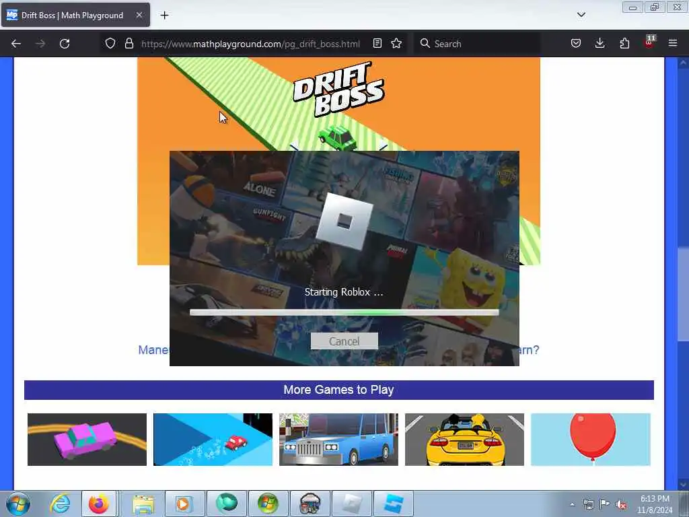Viewport: 689px width, 517px height.
Task: Open the Action Center flag icon
Action: (605, 505)
